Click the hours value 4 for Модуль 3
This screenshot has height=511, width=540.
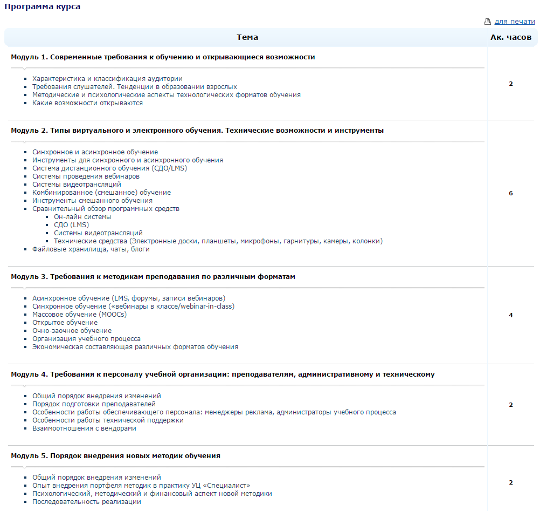tap(511, 315)
